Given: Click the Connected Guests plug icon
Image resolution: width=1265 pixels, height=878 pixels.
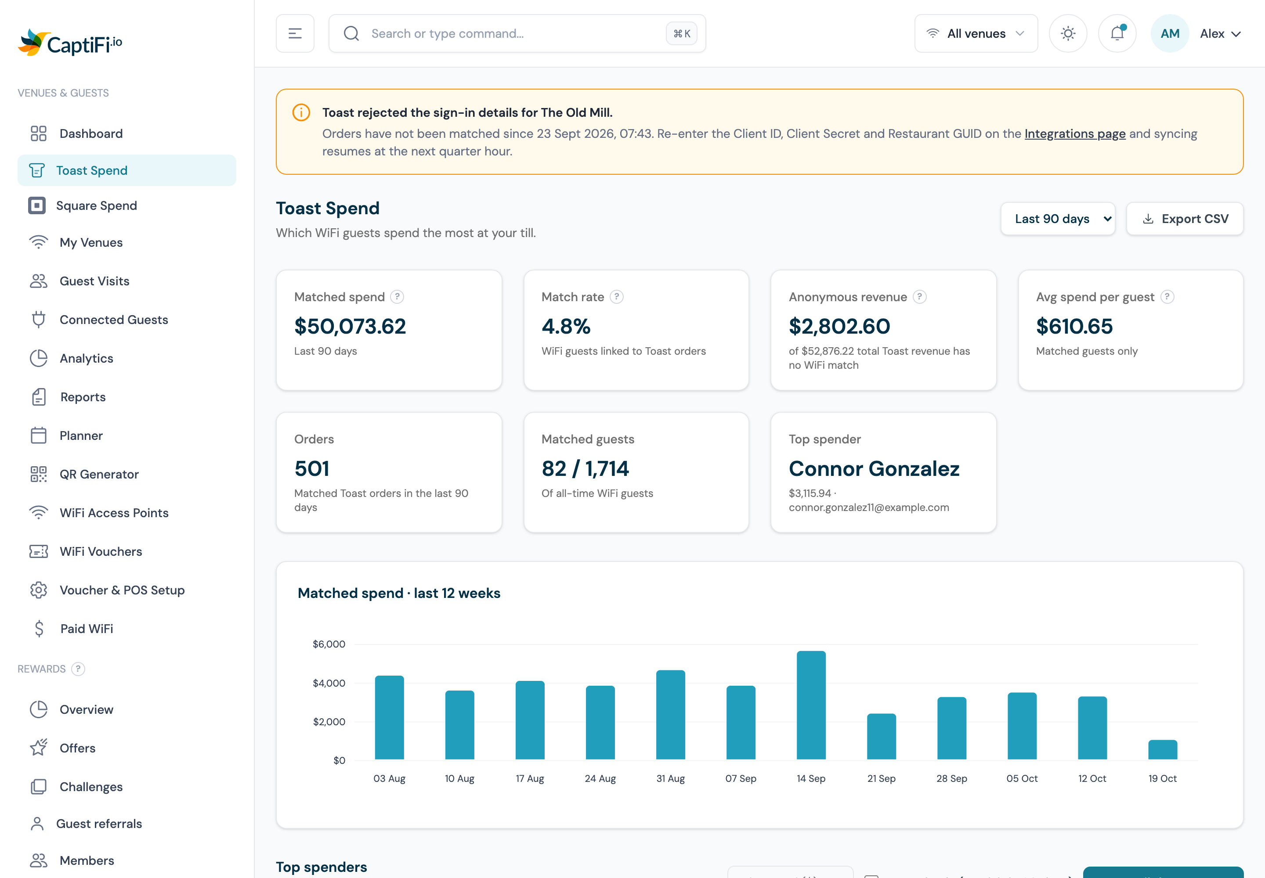Looking at the screenshot, I should [39, 320].
